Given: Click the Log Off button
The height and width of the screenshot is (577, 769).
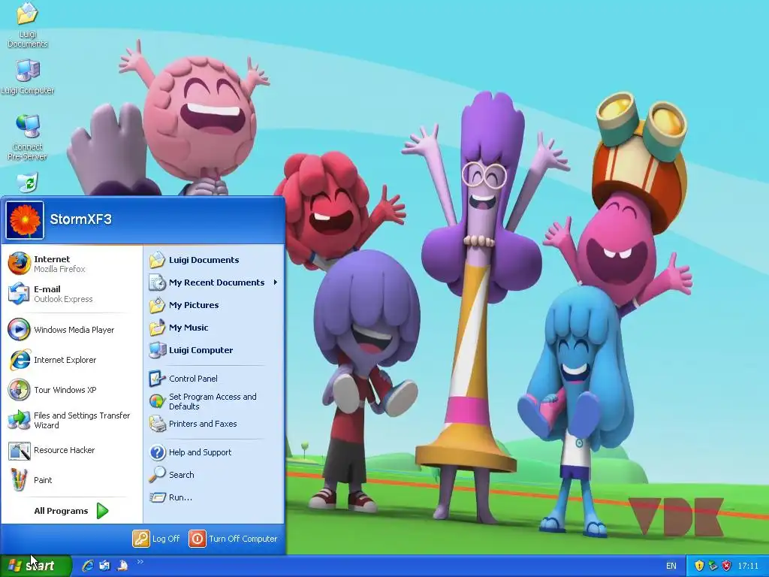Looking at the screenshot, I should coord(156,538).
